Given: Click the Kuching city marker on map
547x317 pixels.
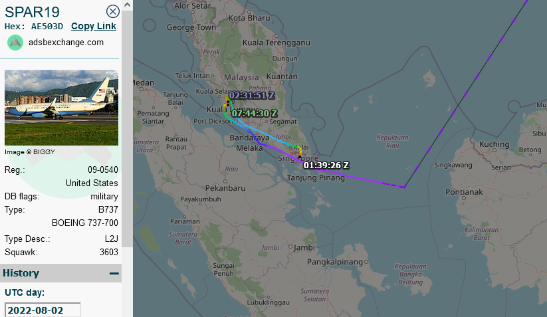Looking at the screenshot, I should [x=494, y=151].
